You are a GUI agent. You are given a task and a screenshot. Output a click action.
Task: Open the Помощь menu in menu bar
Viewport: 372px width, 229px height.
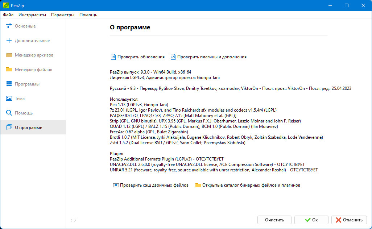click(88, 15)
